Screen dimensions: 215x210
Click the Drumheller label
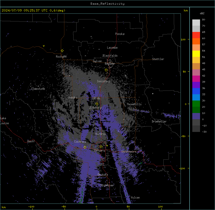[159, 121]
